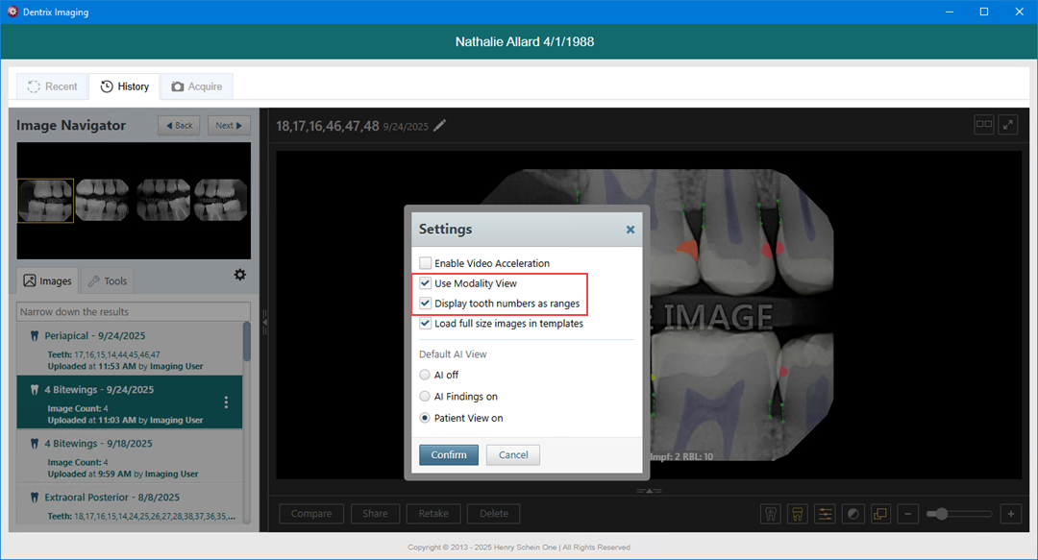Click the zoom slider handle

tap(942, 514)
